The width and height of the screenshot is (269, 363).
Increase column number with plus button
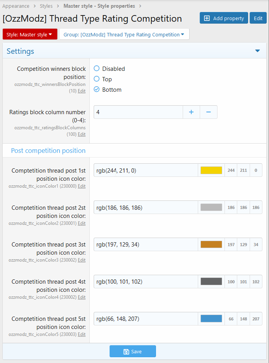point(191,112)
